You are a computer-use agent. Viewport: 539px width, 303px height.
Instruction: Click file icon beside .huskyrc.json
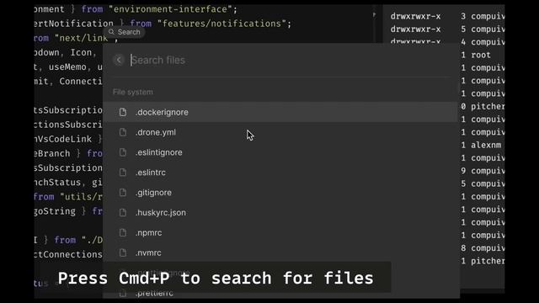(123, 213)
